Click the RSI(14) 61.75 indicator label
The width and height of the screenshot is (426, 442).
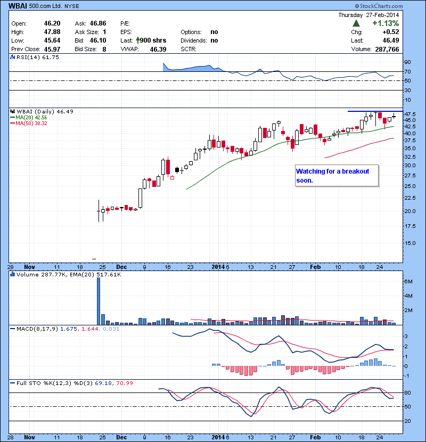(x=38, y=57)
